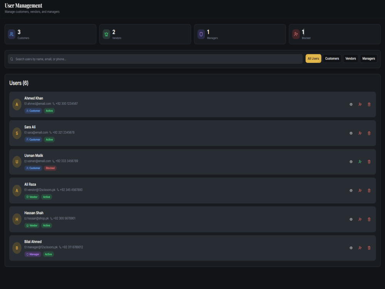Screen dimensions: 385x289
Task: Click Usman Malik's avatar circle
Action: [17, 162]
